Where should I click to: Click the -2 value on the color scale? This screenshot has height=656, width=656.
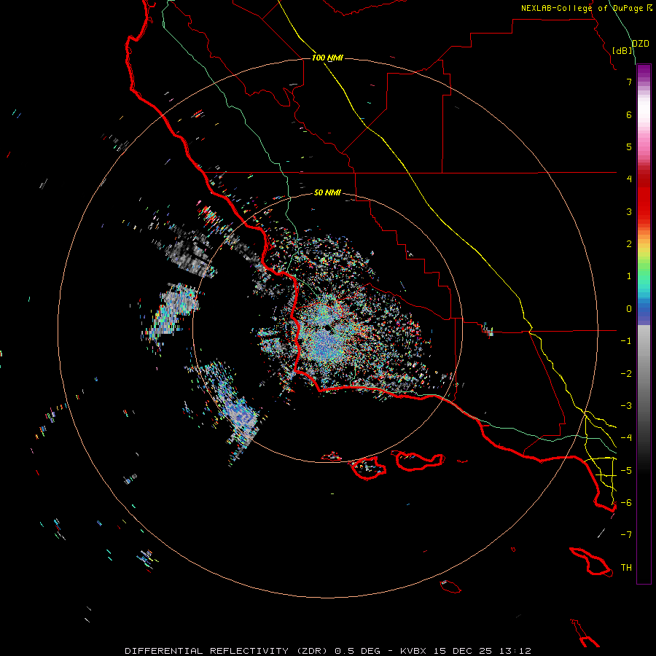click(626, 374)
